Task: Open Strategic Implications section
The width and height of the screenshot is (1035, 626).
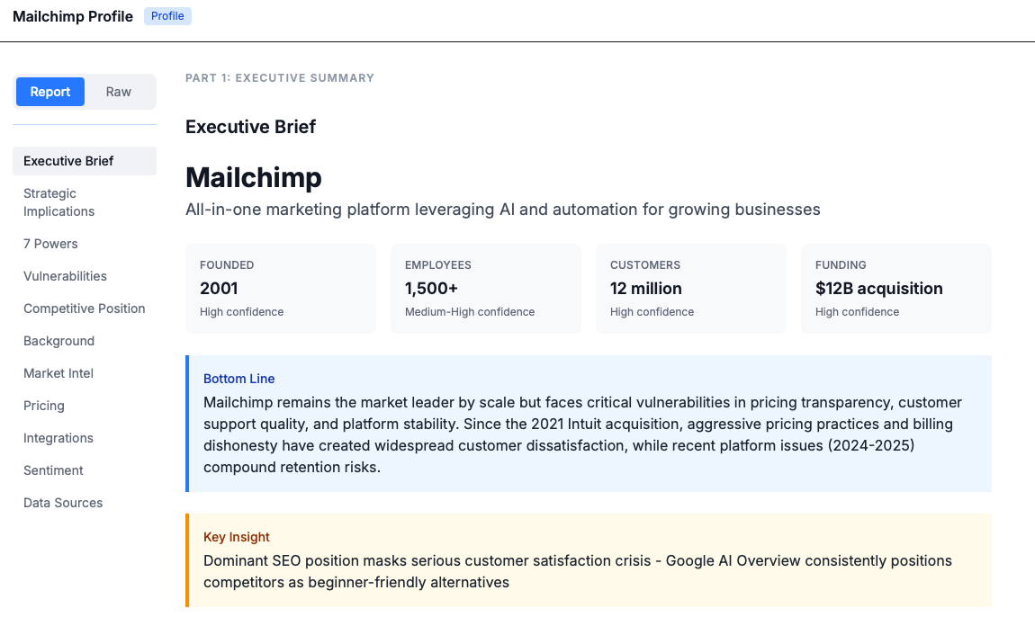Action: point(59,202)
